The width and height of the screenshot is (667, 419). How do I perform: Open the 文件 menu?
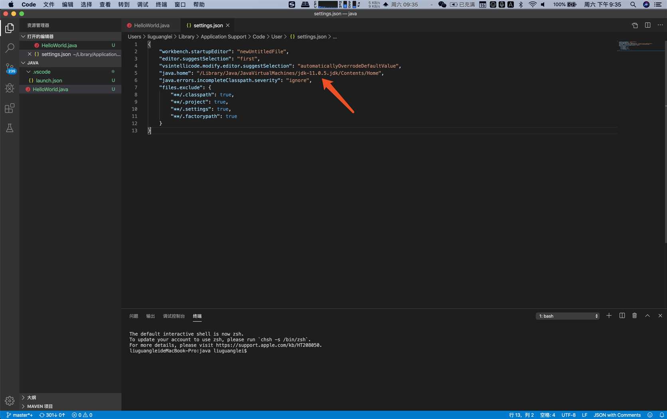pos(49,4)
